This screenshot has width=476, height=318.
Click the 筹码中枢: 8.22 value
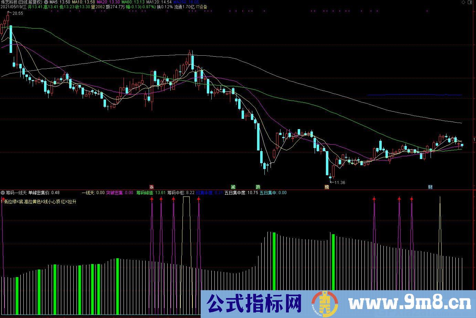[181, 193]
